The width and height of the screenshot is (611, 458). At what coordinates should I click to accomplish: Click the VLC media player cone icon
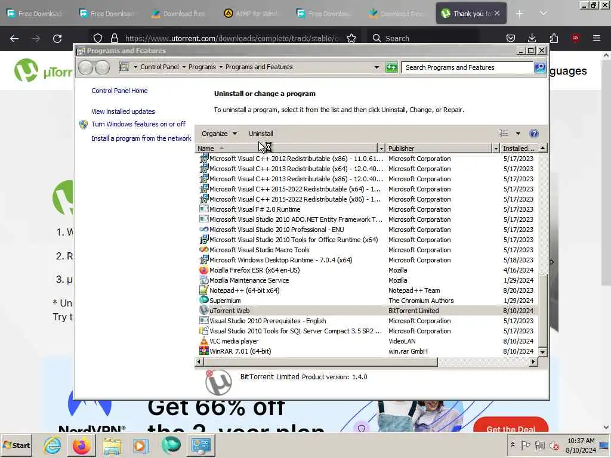[x=203, y=341]
